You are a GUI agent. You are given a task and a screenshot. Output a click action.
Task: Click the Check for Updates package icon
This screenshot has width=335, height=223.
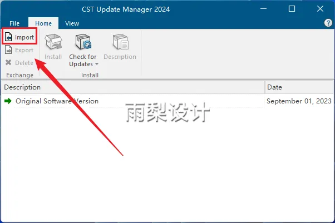point(83,42)
